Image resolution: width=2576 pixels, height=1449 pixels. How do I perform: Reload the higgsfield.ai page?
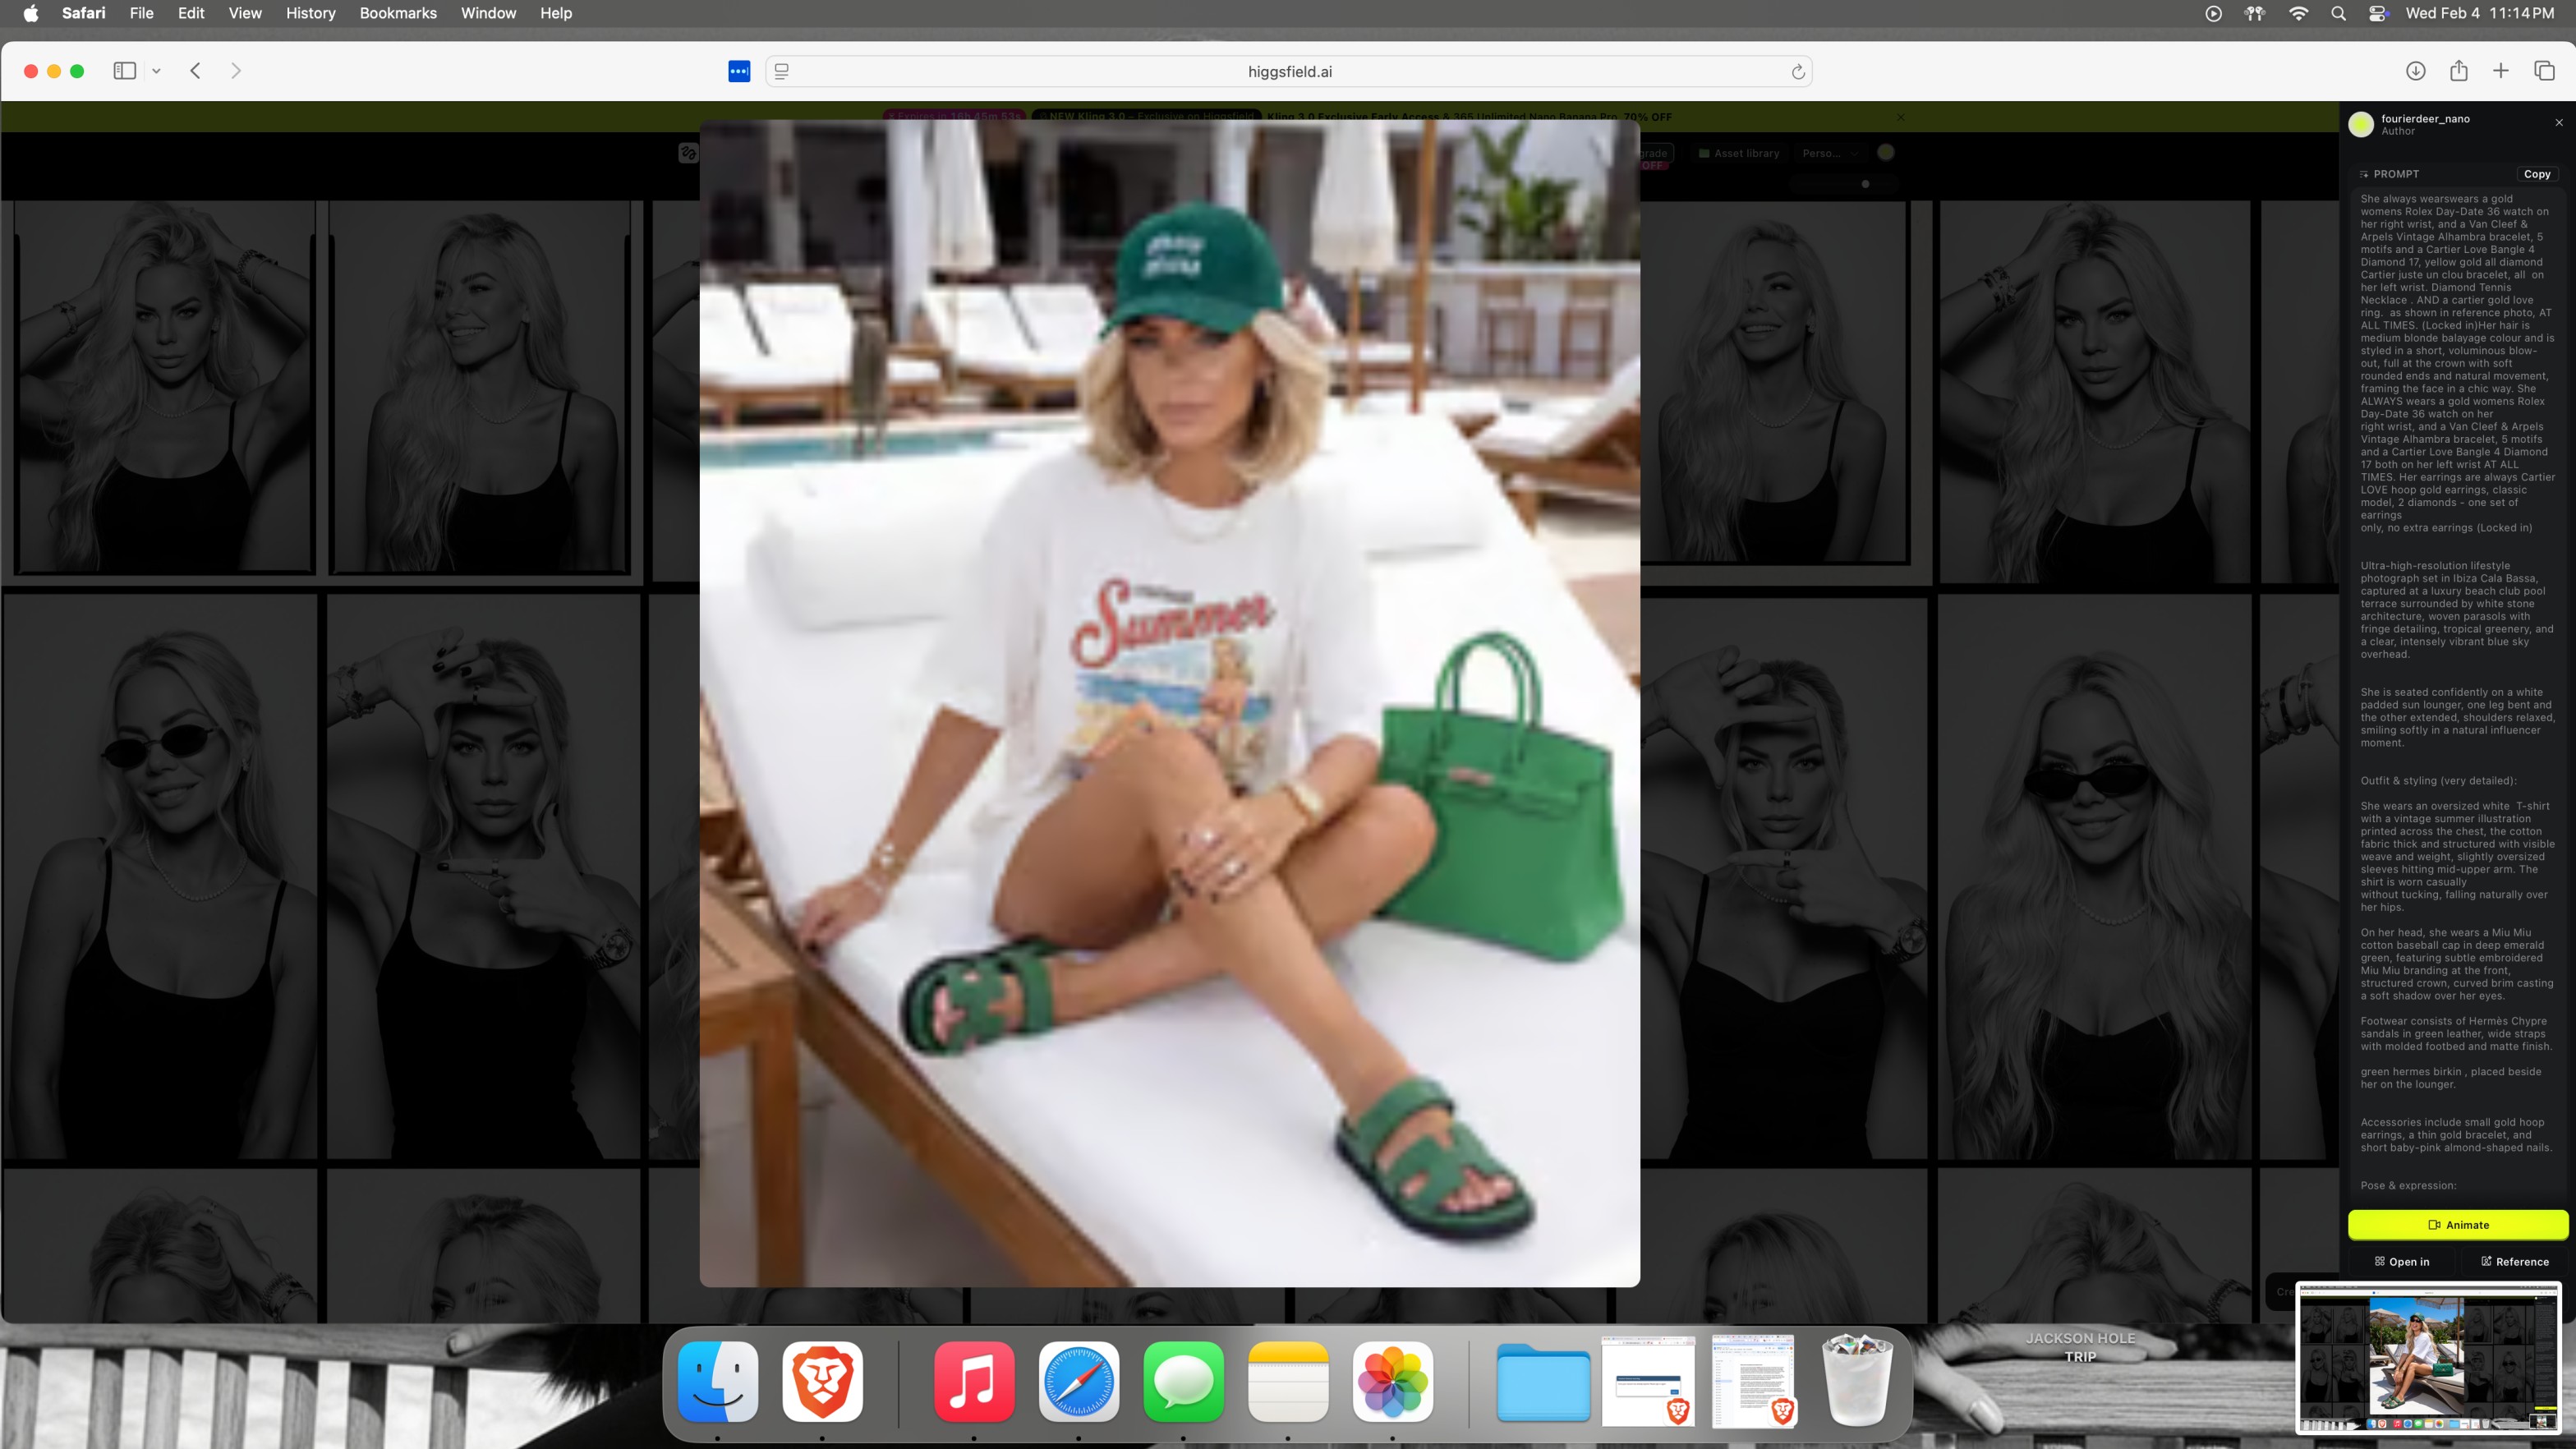(x=1797, y=72)
